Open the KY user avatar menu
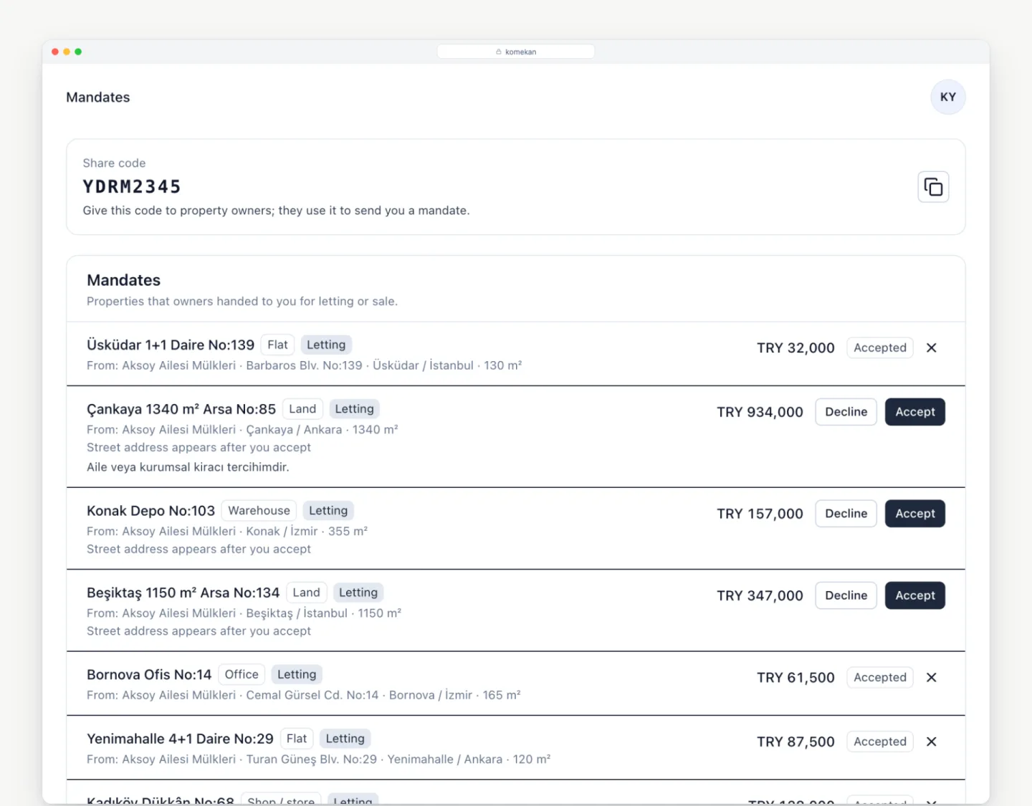The height and width of the screenshot is (806, 1032). (x=948, y=97)
